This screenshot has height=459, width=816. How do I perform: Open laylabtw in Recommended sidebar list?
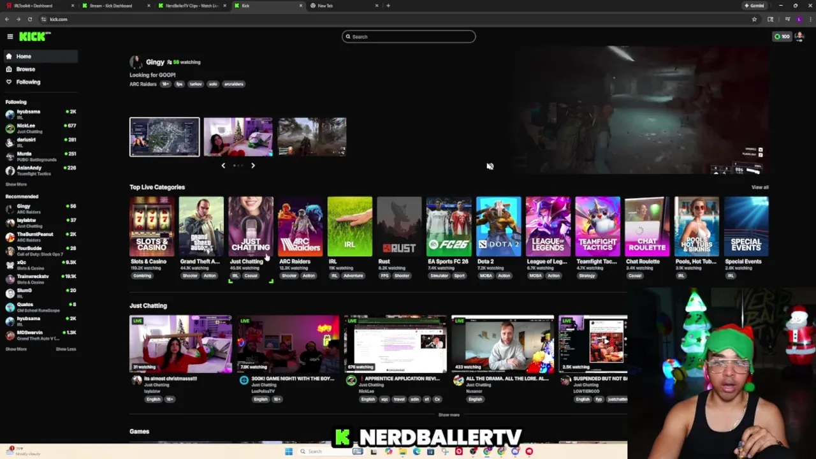(41, 223)
